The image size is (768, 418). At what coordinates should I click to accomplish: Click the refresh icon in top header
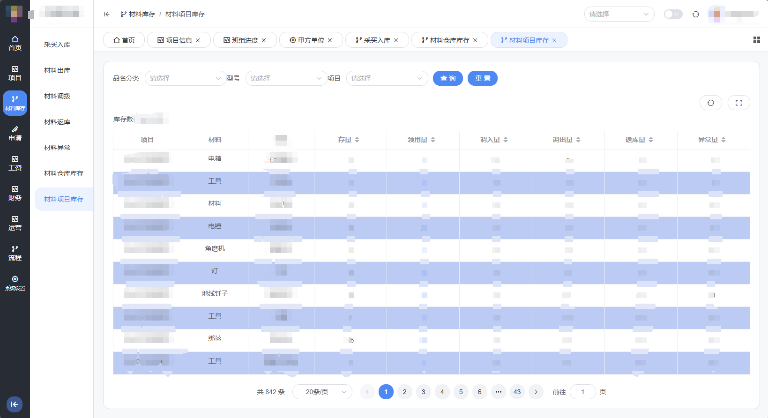[696, 14]
